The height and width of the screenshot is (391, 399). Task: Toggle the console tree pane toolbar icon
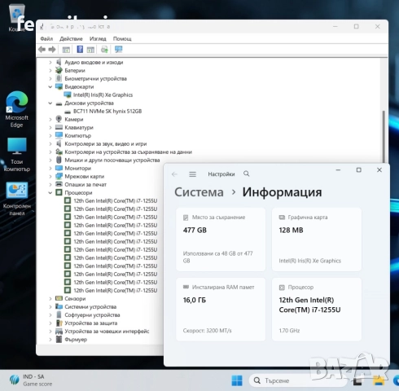66,50
